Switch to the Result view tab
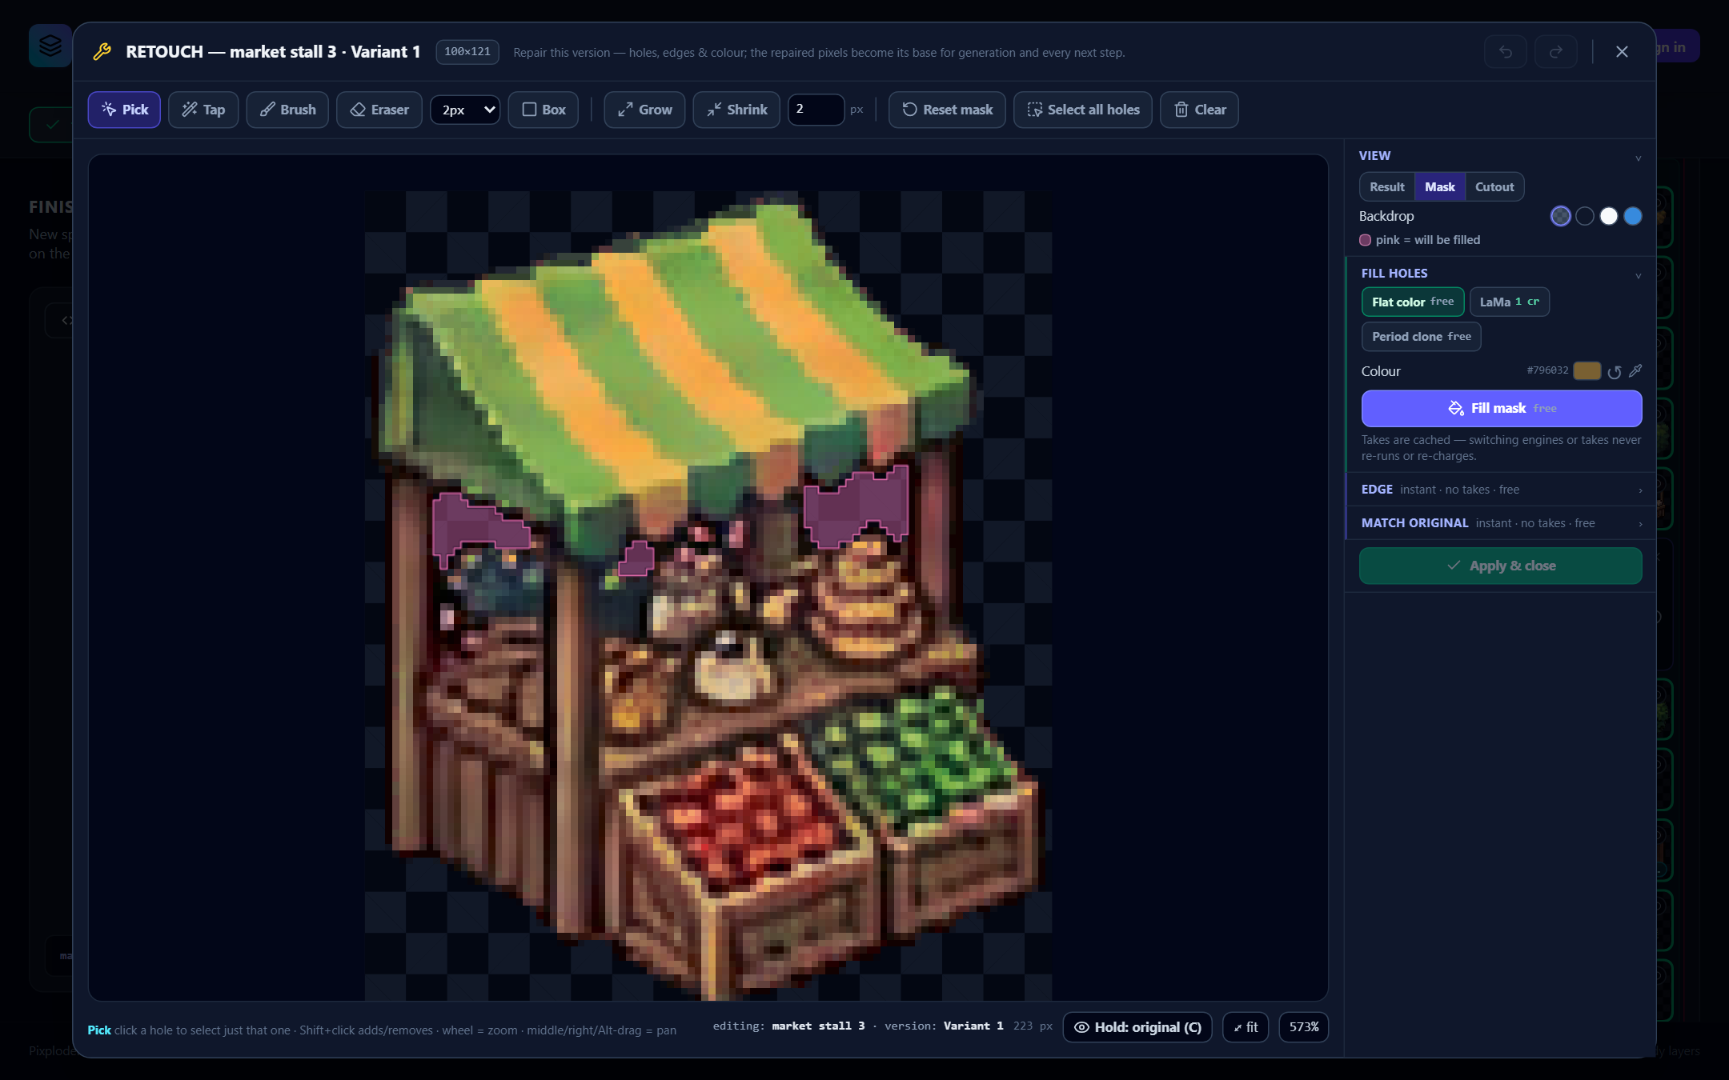Viewport: 1729px width, 1080px height. click(x=1387, y=187)
